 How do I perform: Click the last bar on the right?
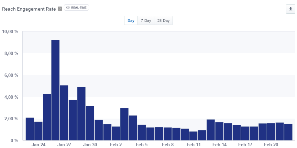point(288,132)
